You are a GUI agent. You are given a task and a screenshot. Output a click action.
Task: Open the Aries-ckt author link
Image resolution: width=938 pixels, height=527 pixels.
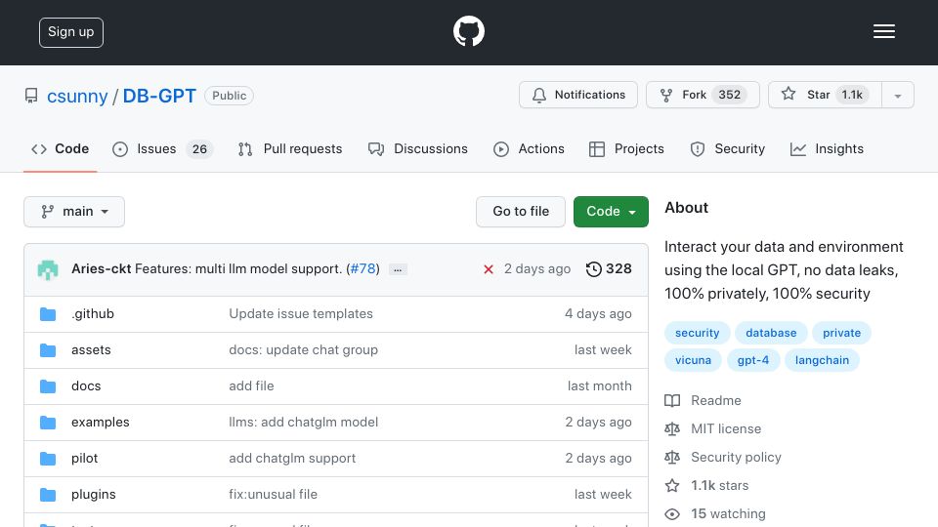101,269
